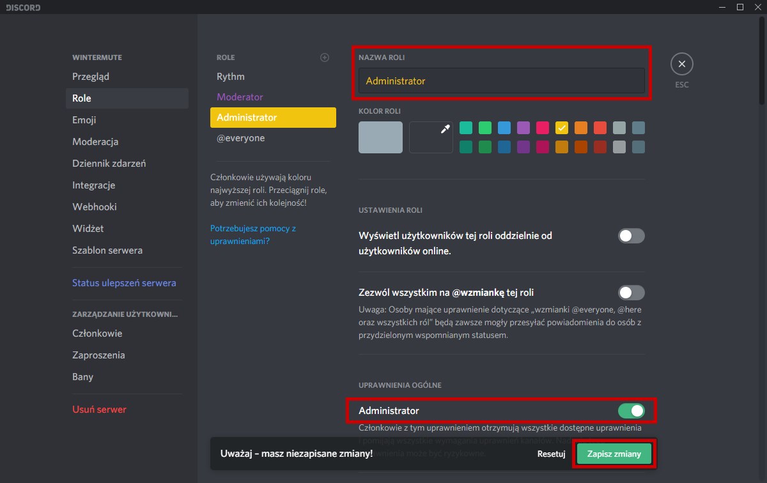The width and height of the screenshot is (767, 483).
Task: Open Szablon serwera section
Action: tap(127, 250)
